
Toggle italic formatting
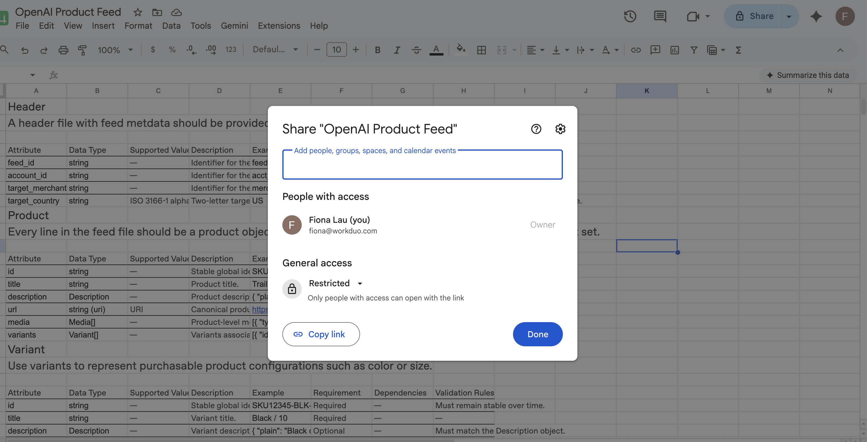click(397, 50)
